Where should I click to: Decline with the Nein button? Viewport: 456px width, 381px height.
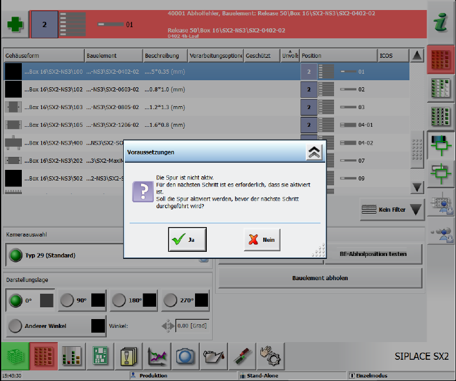coord(262,239)
